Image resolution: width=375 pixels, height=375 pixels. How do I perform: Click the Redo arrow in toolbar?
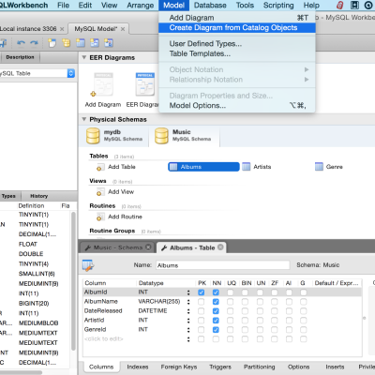pyautogui.click(x=34, y=43)
